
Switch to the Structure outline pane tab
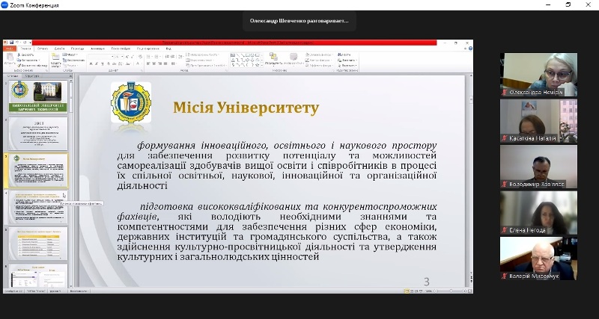pyautogui.click(x=32, y=76)
